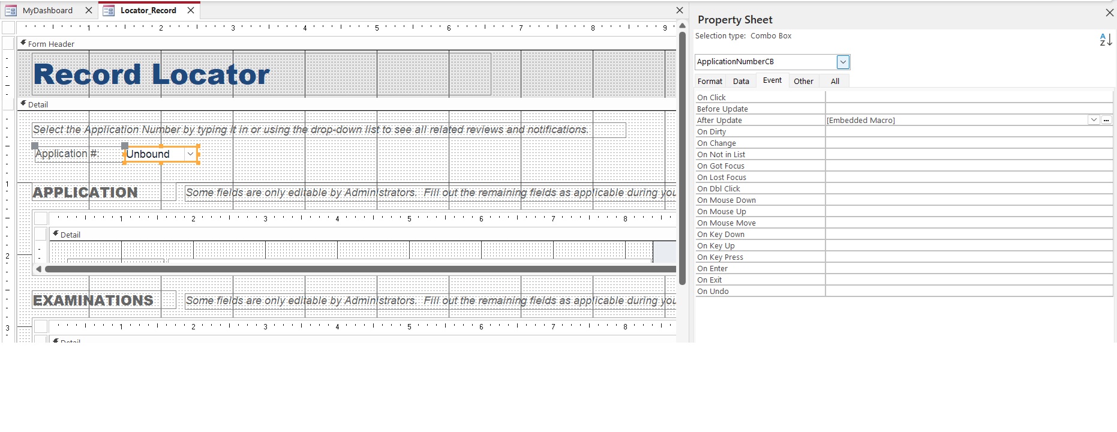
Task: Close the Locator_Record tab
Action: pos(191,10)
